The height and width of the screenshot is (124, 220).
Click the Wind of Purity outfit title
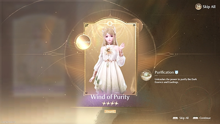[110, 97]
